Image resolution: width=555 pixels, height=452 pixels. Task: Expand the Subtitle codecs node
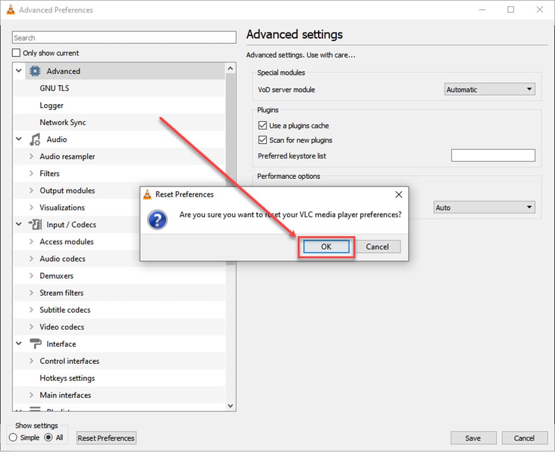(31, 309)
